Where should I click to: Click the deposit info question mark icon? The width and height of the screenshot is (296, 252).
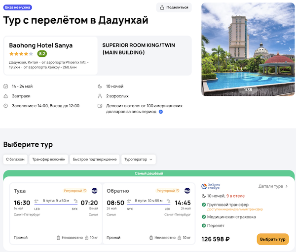tap(161, 112)
